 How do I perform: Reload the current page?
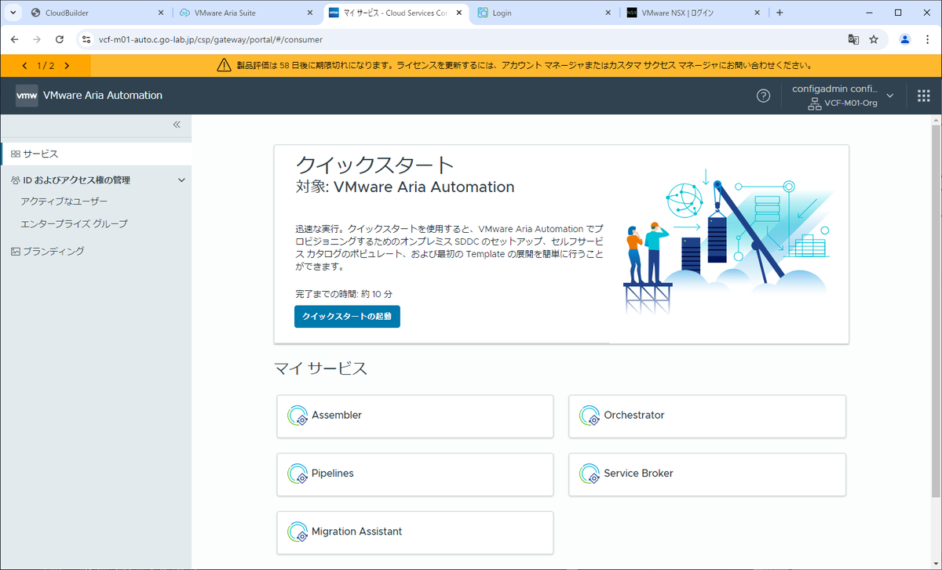(60, 39)
